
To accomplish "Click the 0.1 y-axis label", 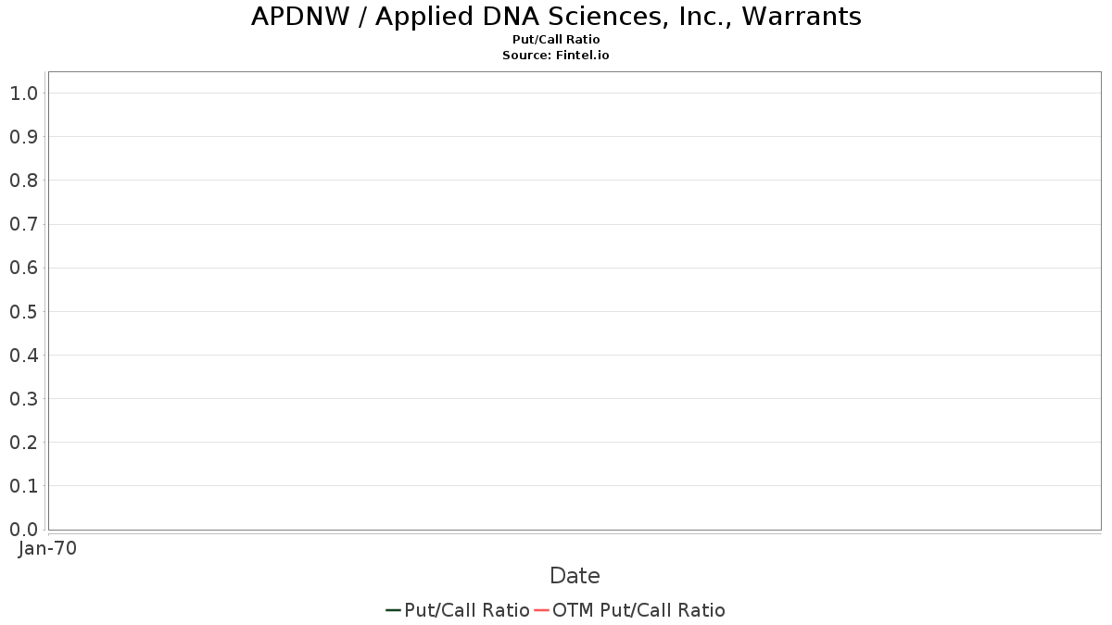I will point(23,486).
